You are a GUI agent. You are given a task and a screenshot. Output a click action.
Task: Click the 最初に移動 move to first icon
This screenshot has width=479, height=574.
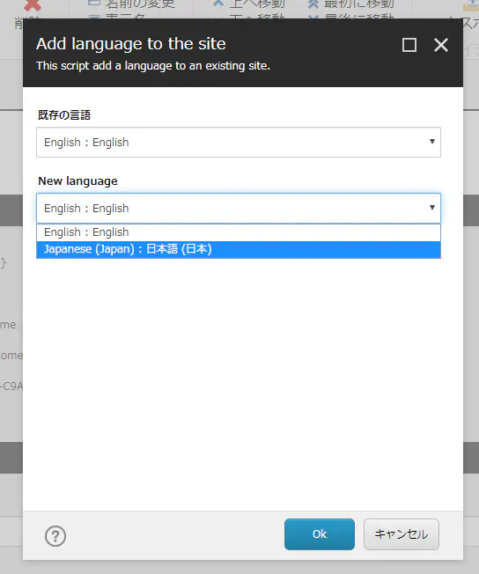[x=313, y=4]
